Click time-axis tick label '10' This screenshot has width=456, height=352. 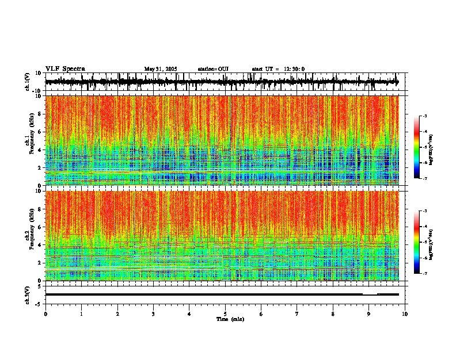coord(405,314)
